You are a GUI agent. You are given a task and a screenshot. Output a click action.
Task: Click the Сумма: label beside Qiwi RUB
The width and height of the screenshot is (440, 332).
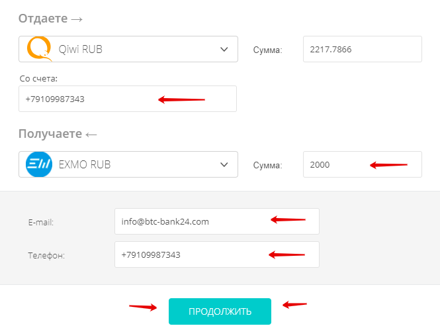pyautogui.click(x=268, y=50)
